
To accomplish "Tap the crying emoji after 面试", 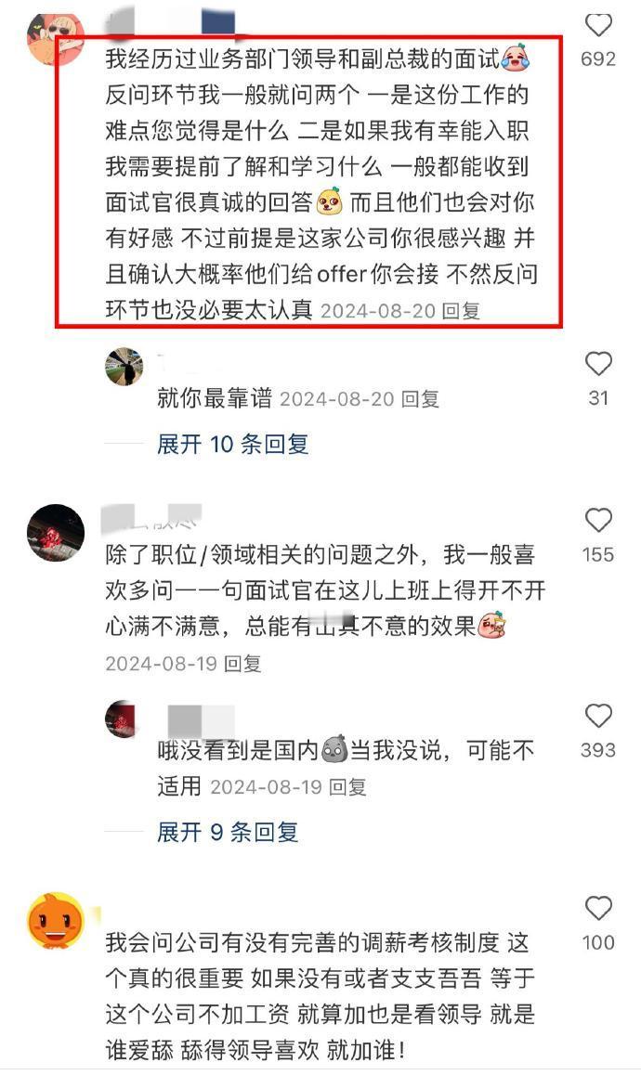I will click(516, 58).
